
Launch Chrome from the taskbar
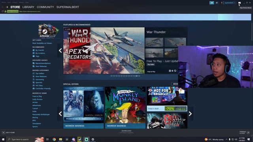pos(54,139)
